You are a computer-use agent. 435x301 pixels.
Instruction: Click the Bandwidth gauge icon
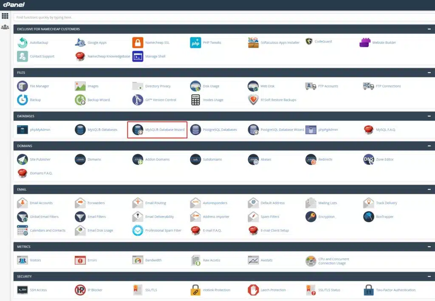click(138, 260)
